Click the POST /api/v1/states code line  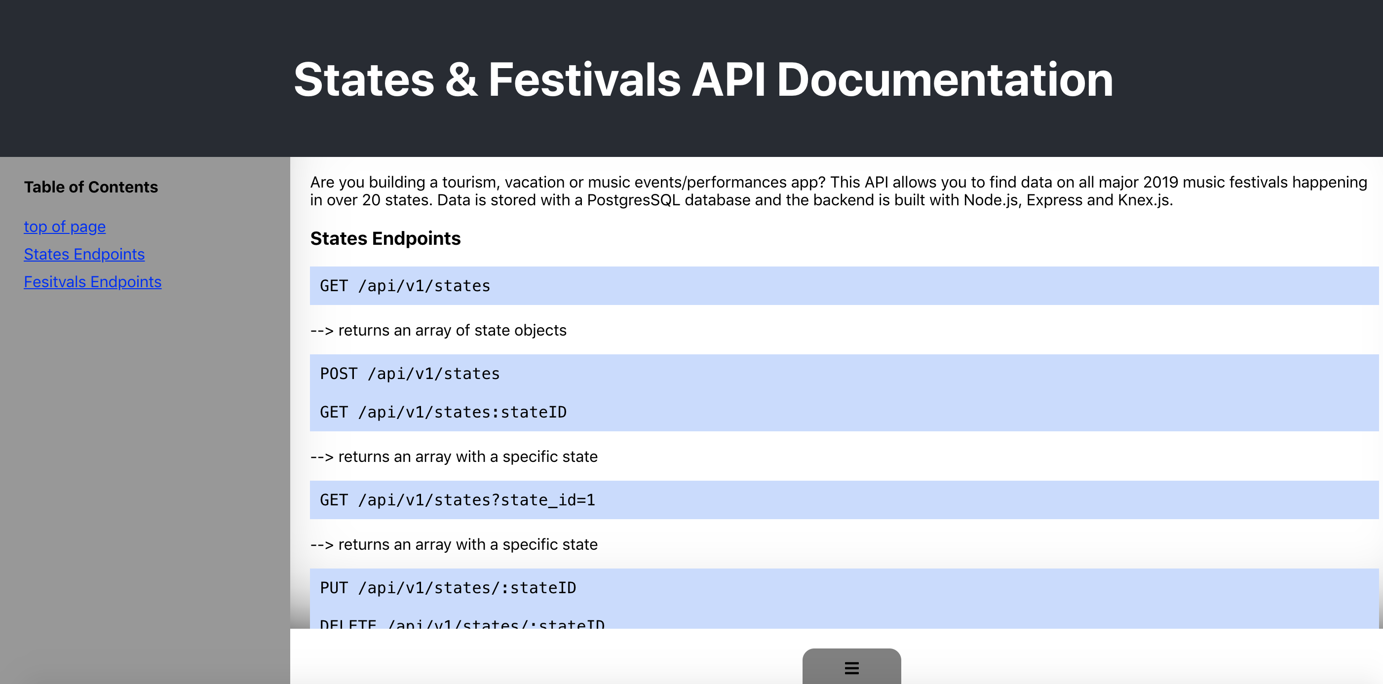coord(410,374)
